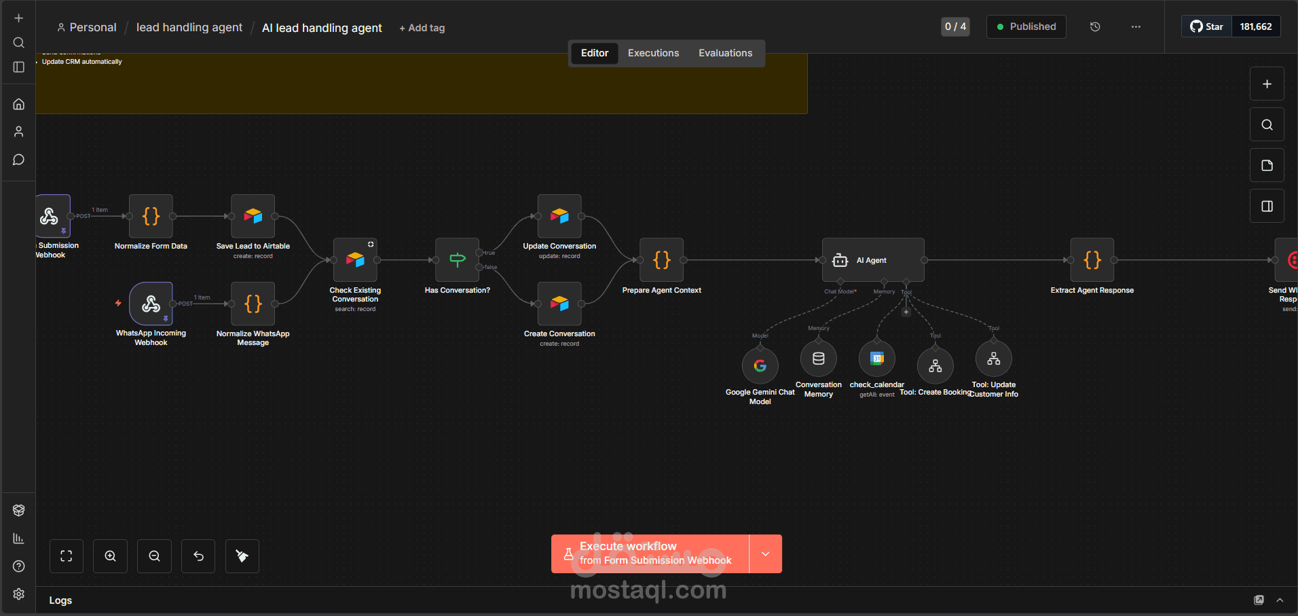The image size is (1298, 616).
Task: Zoom in on the canvas
Action: point(111,556)
